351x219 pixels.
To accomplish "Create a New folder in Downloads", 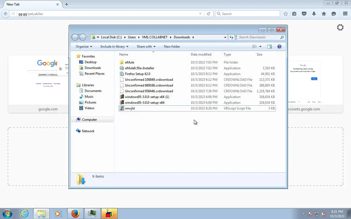I will point(172,47).
